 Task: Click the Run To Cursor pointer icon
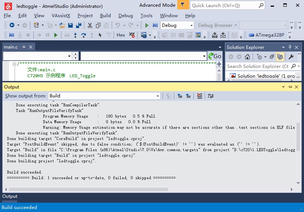tap(100, 35)
